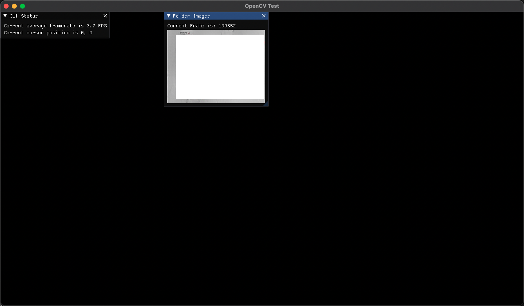524x306 pixels.
Task: Select the displayed image thumbnail
Action: click(216, 67)
